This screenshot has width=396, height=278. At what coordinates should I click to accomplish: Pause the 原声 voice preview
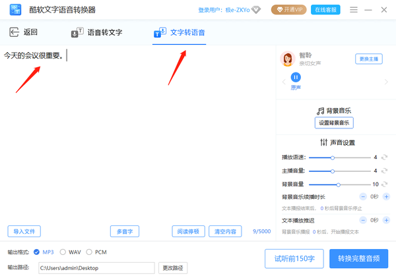(x=296, y=77)
